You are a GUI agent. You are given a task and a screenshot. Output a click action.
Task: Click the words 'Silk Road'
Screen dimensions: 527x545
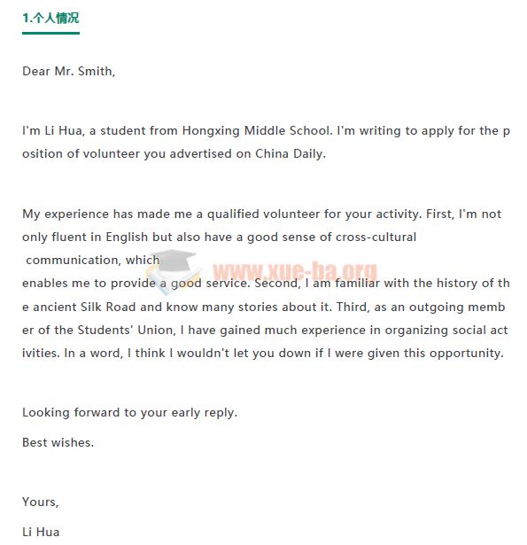point(108,307)
